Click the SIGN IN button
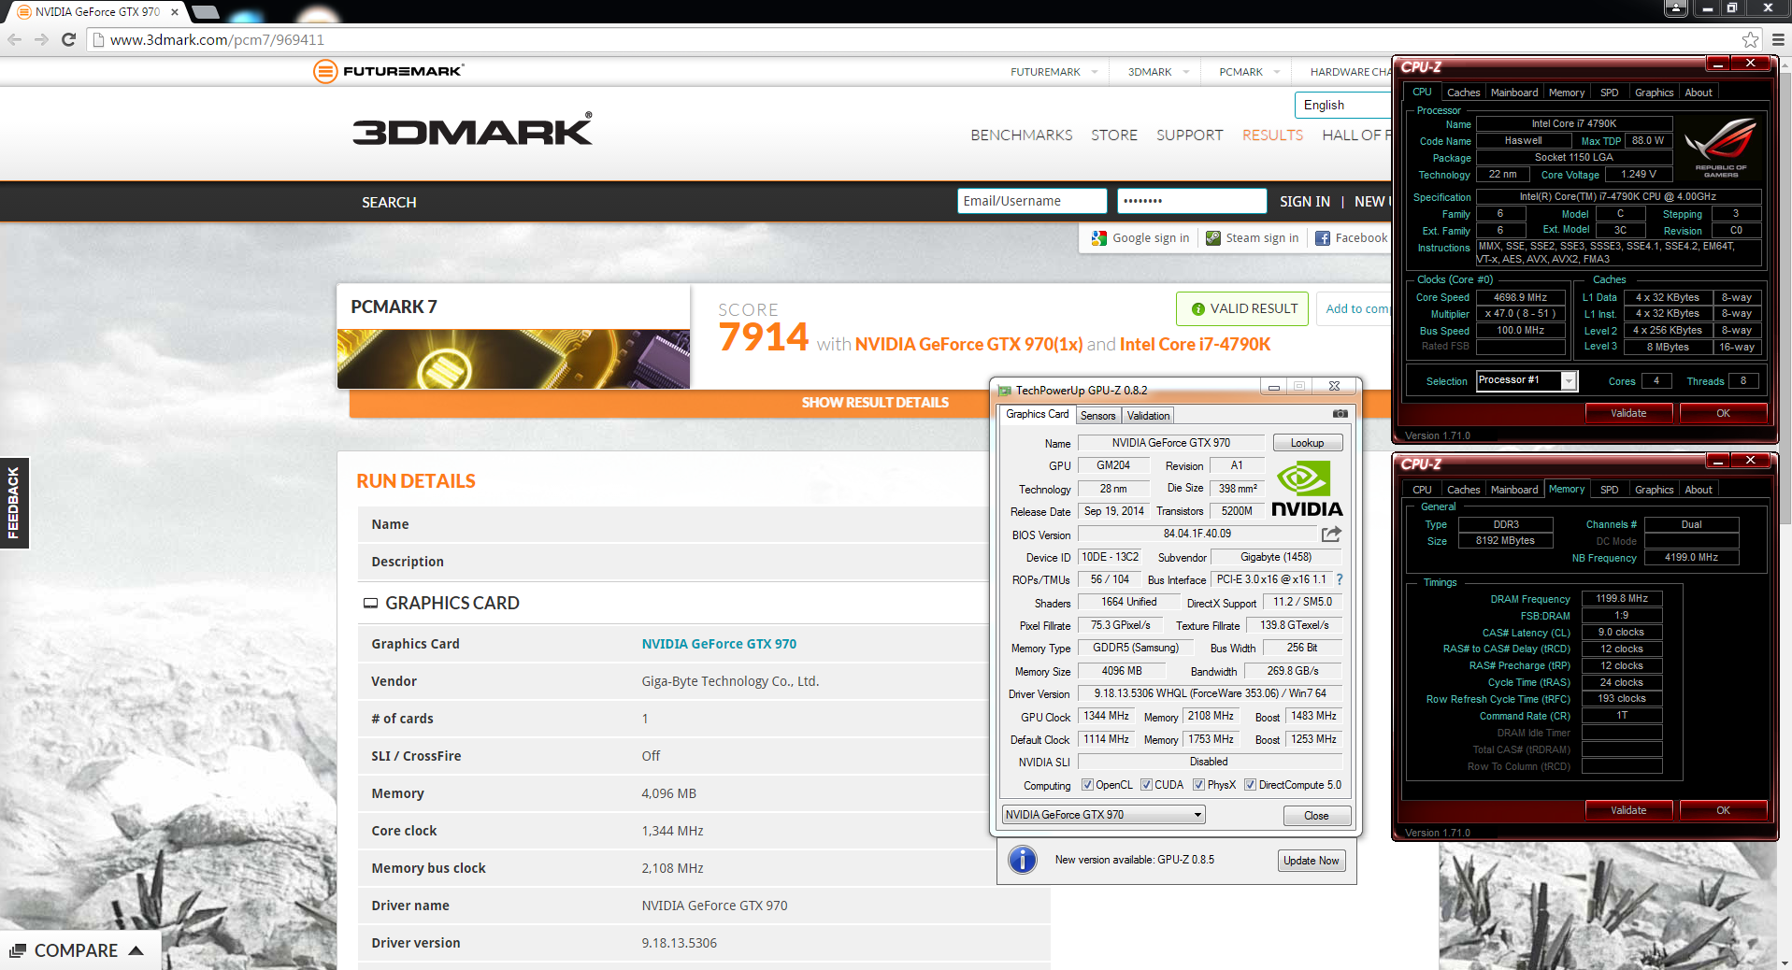 (1304, 202)
